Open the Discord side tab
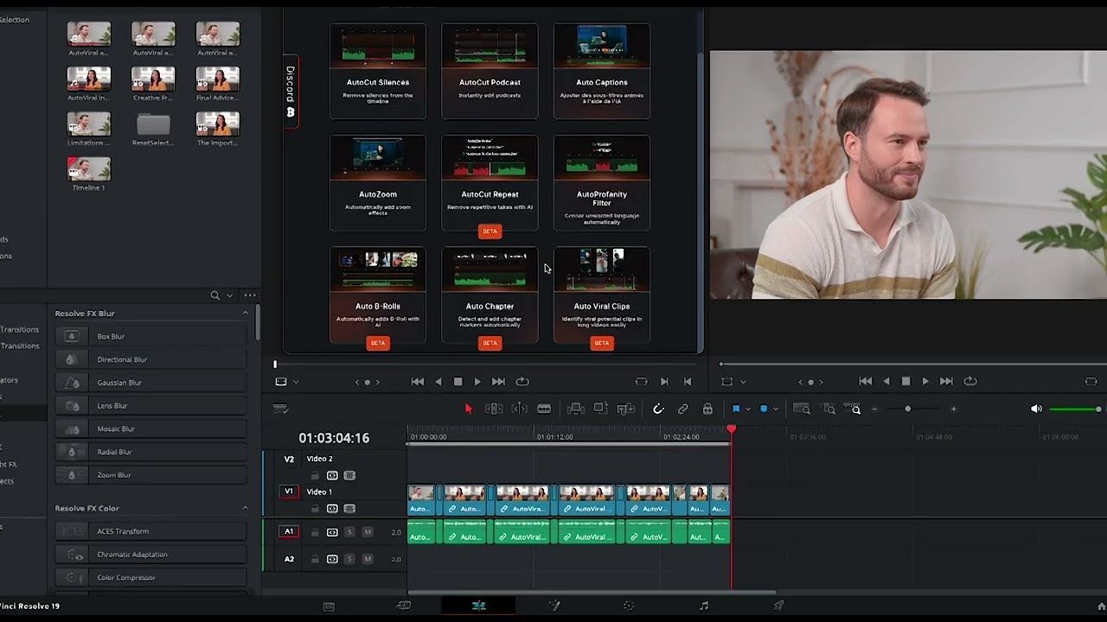The image size is (1107, 622). (291, 91)
